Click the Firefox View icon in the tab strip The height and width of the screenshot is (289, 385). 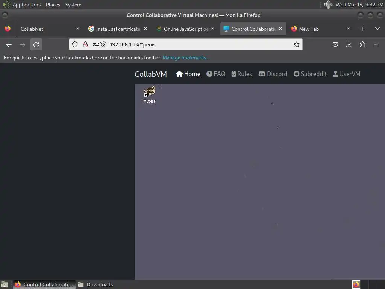click(x=8, y=29)
